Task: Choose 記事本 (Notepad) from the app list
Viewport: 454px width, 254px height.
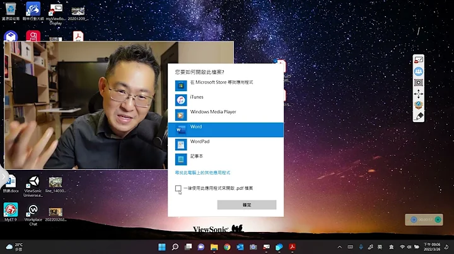Action: (x=226, y=159)
